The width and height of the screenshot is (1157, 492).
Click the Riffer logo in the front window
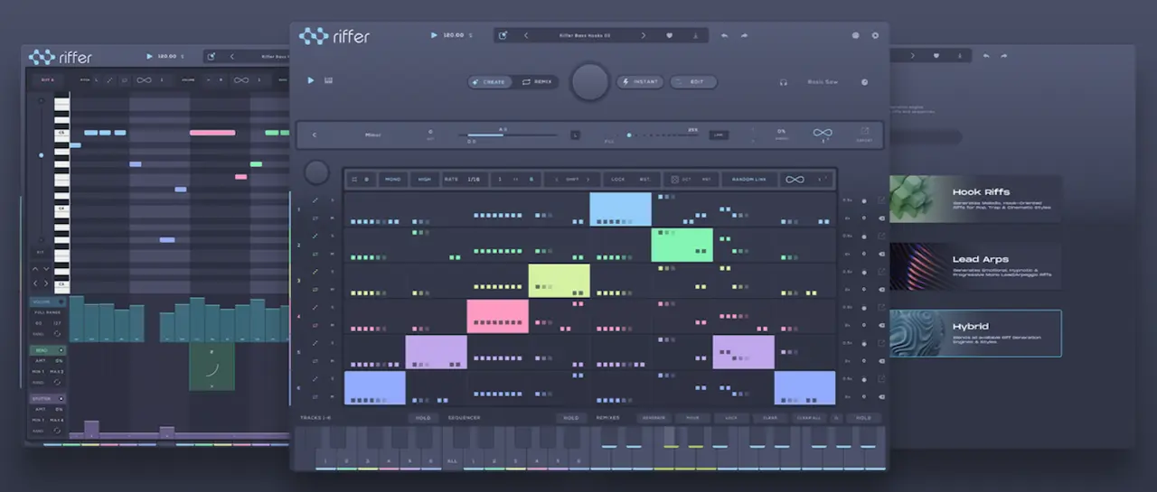pyautogui.click(x=334, y=36)
